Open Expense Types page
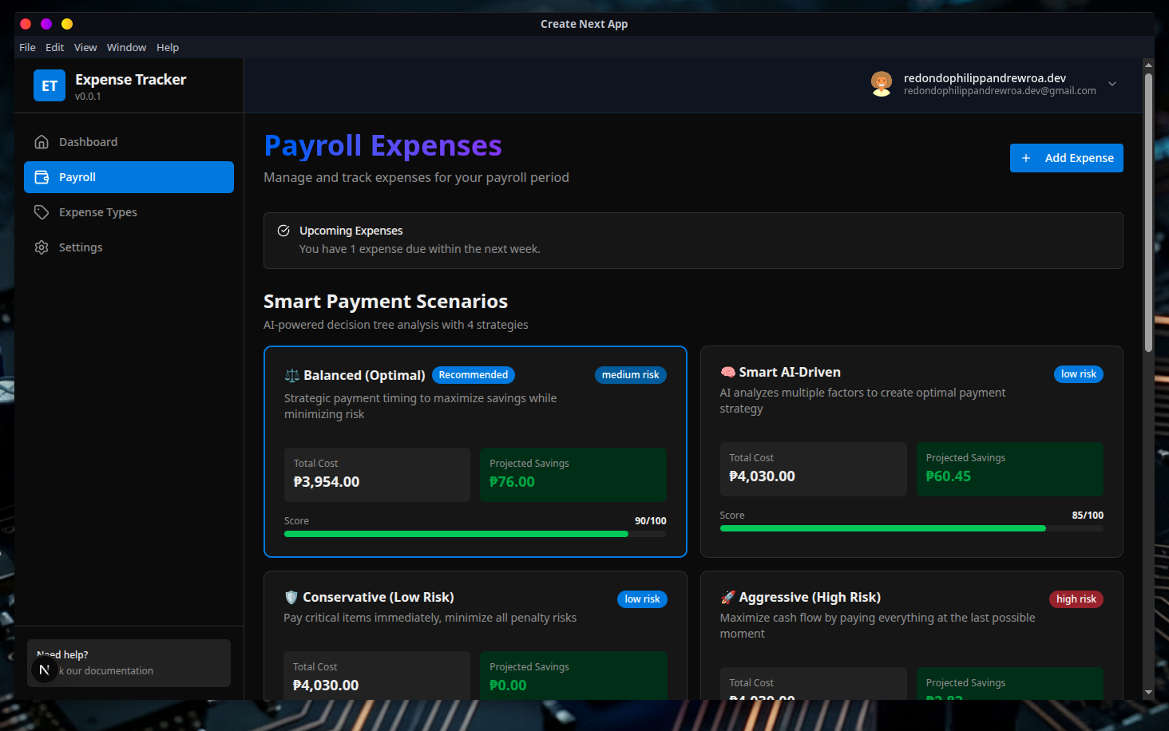The image size is (1169, 731). point(129,212)
